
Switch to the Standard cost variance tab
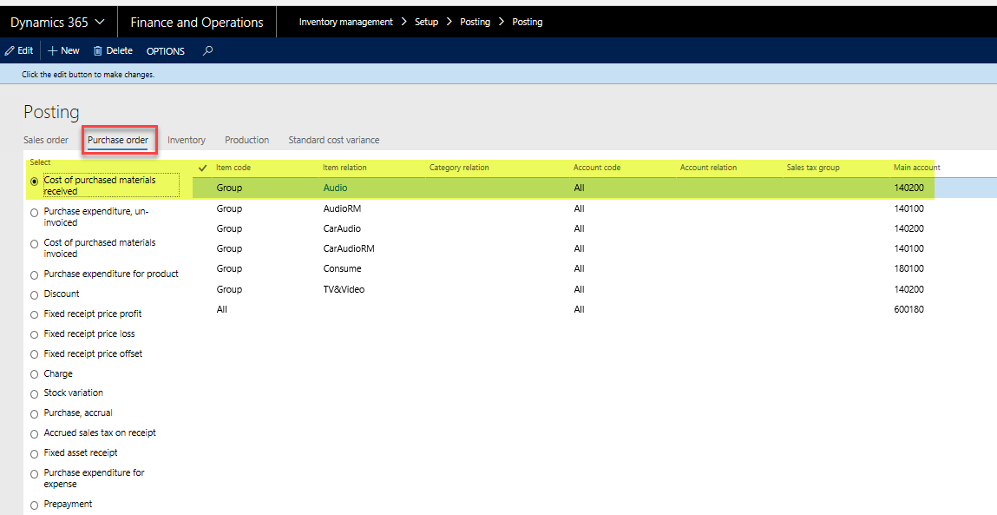point(334,140)
